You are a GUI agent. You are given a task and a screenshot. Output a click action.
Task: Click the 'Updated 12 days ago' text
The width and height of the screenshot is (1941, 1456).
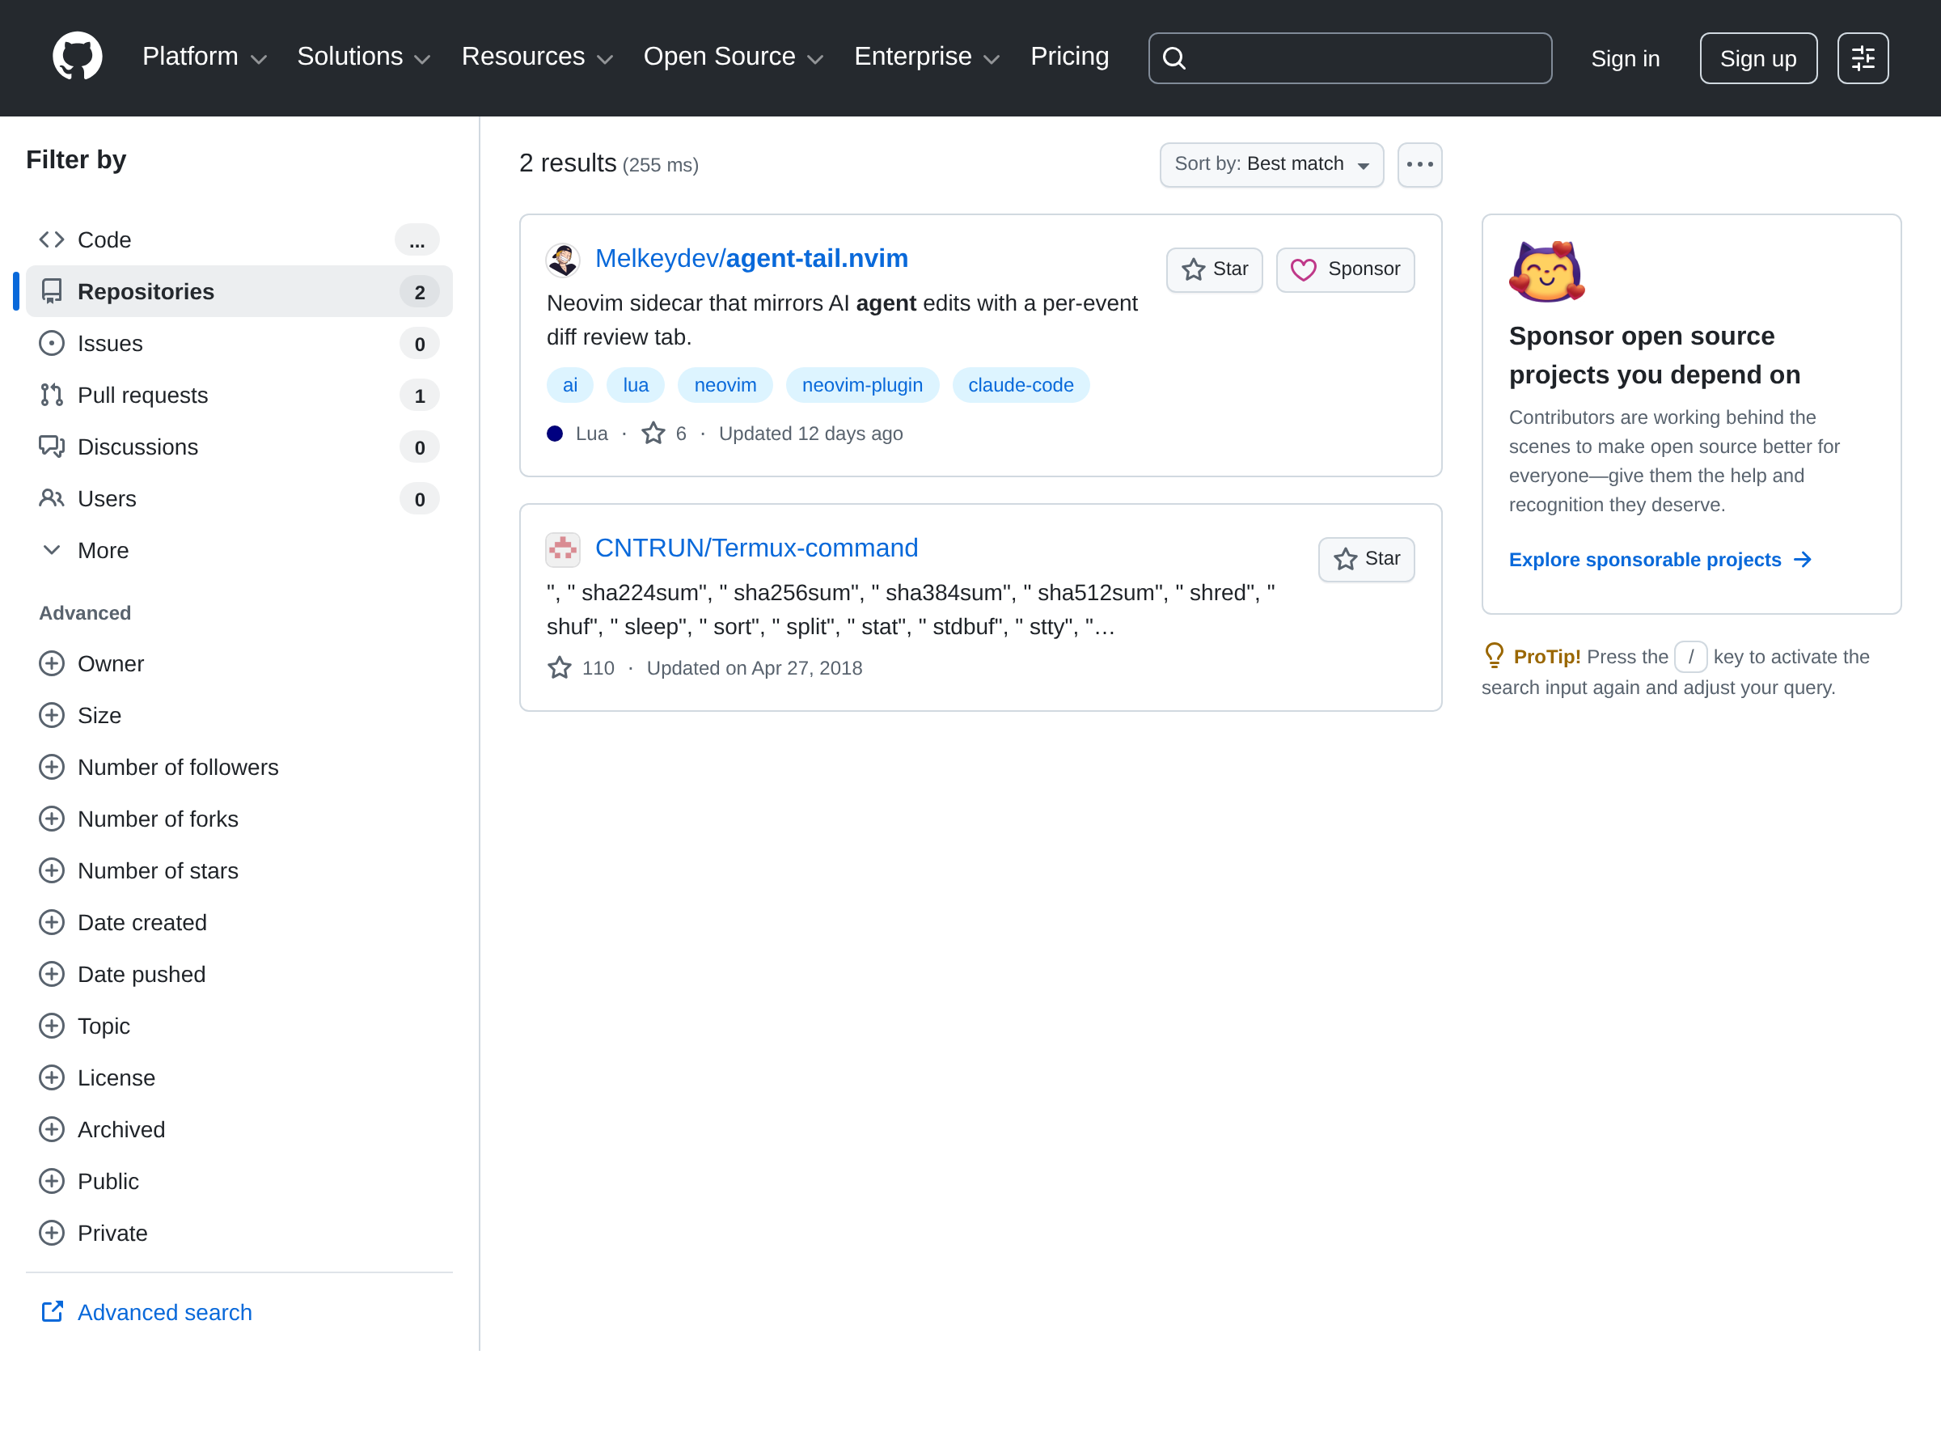pyautogui.click(x=810, y=434)
